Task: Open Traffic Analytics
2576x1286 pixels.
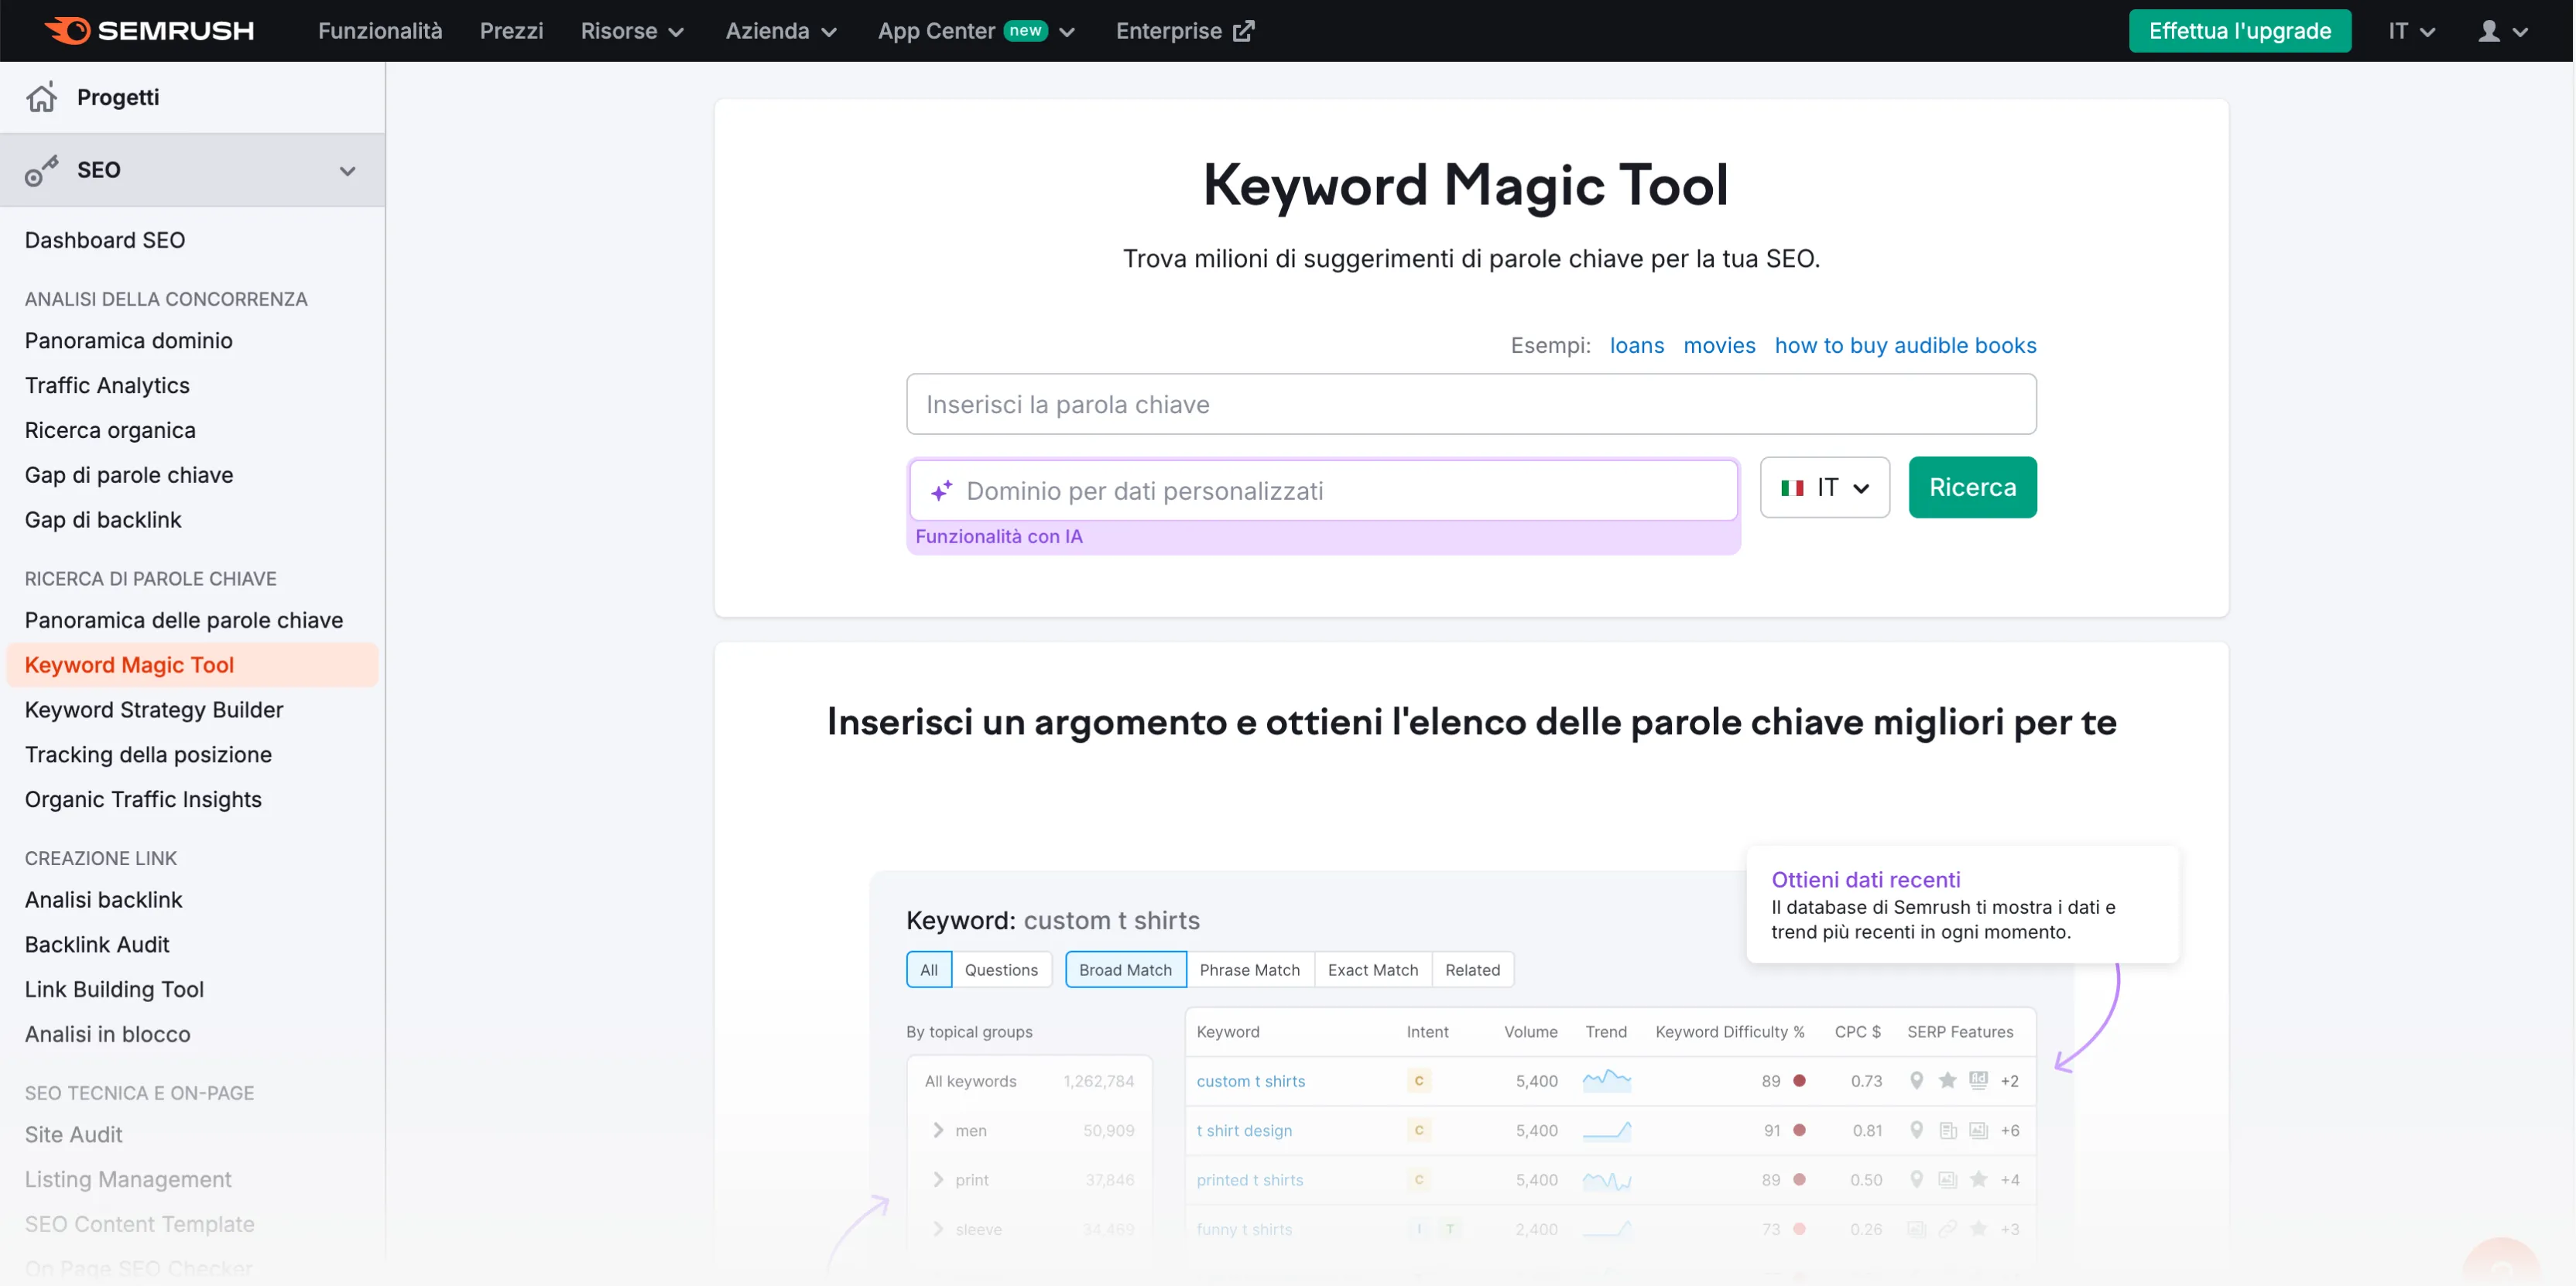Action: point(107,386)
